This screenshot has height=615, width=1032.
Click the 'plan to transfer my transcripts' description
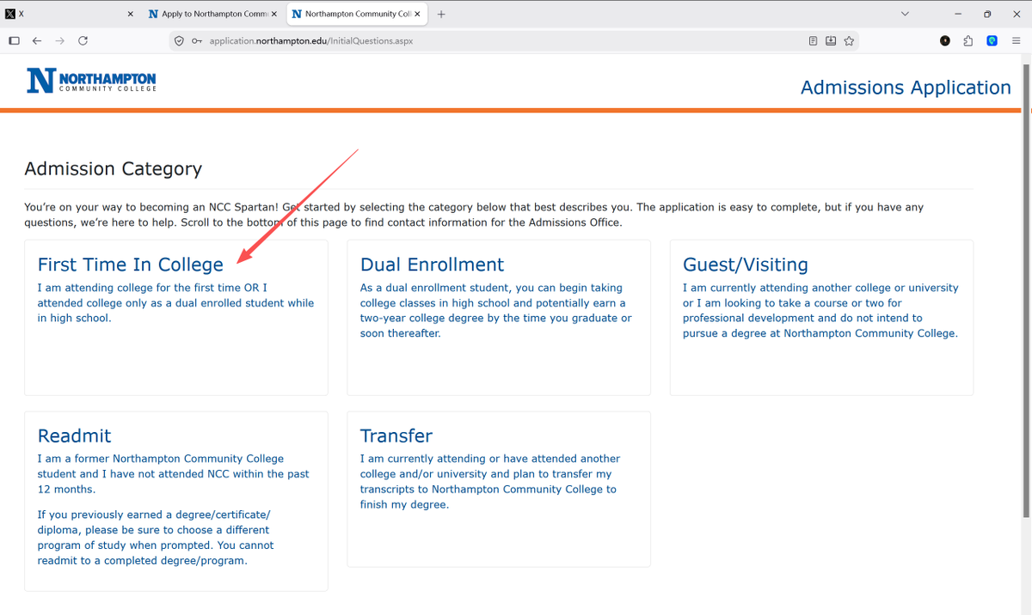pos(488,482)
